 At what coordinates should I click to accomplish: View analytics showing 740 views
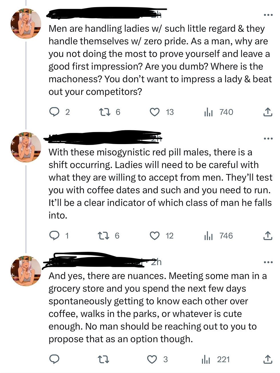pyautogui.click(x=209, y=112)
